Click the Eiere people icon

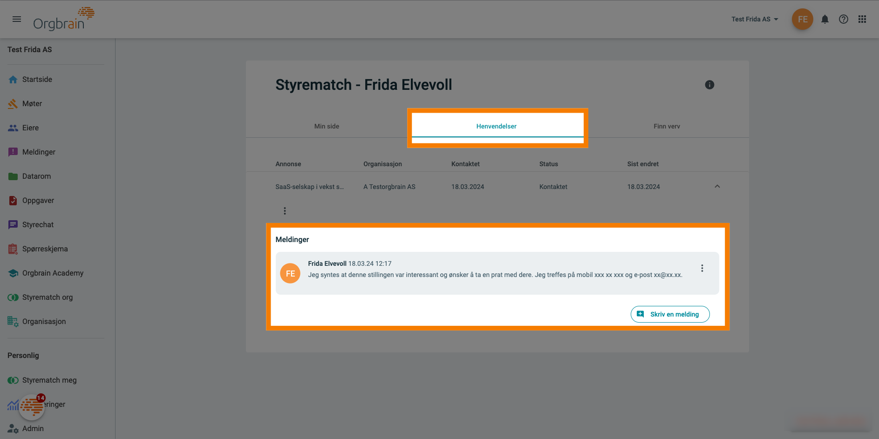[x=13, y=128]
